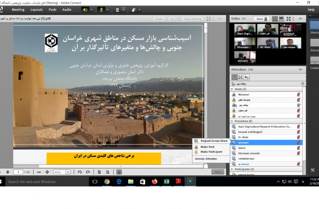The height and width of the screenshot is (209, 319).
Task: Select host Mansouri in attendee list
Action: pos(266,95)
